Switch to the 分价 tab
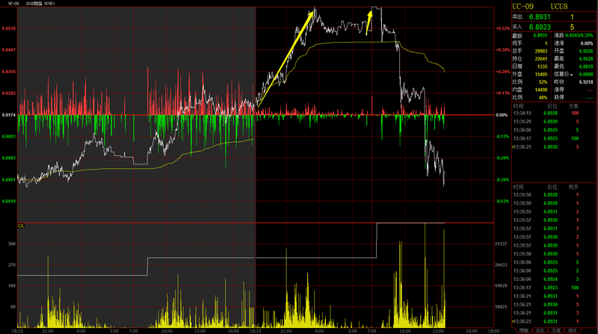The height and width of the screenshot is (334, 598). pyautogui.click(x=540, y=330)
